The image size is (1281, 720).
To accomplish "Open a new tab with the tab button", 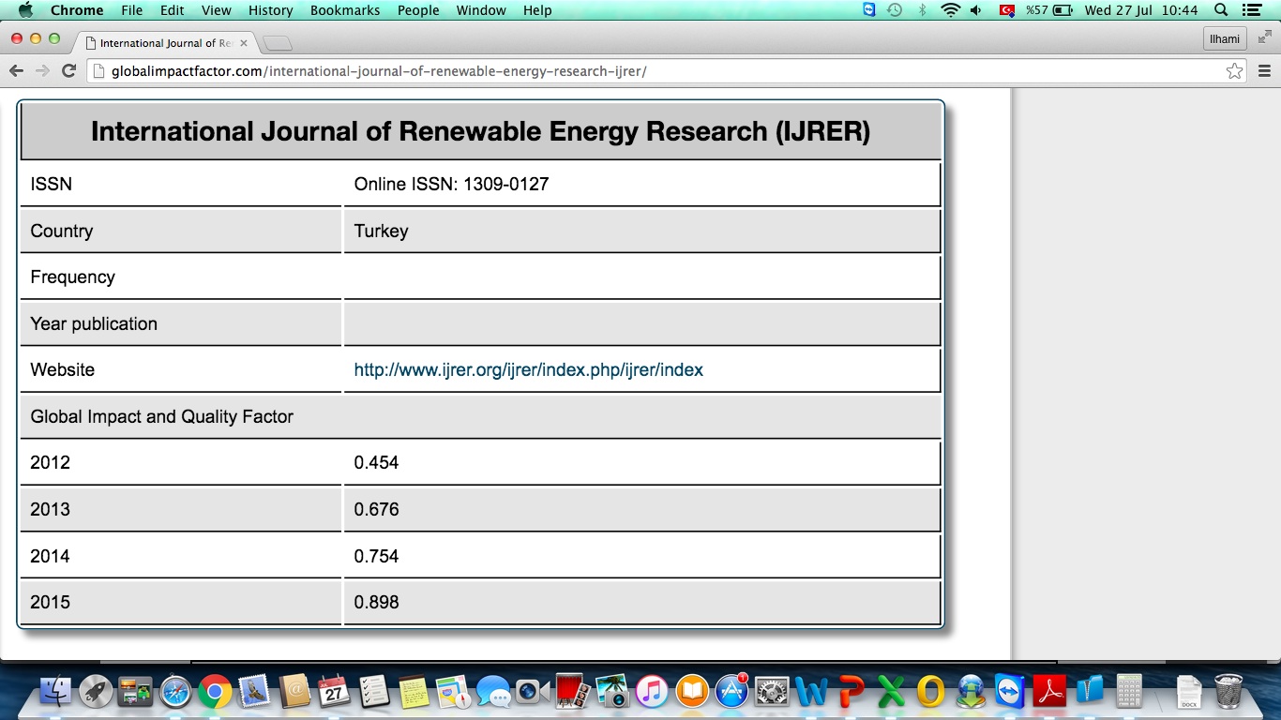I will tap(278, 43).
